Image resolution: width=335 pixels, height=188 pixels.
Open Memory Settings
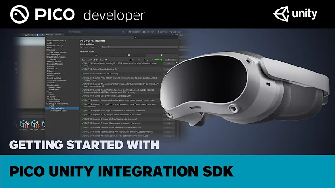54,62
